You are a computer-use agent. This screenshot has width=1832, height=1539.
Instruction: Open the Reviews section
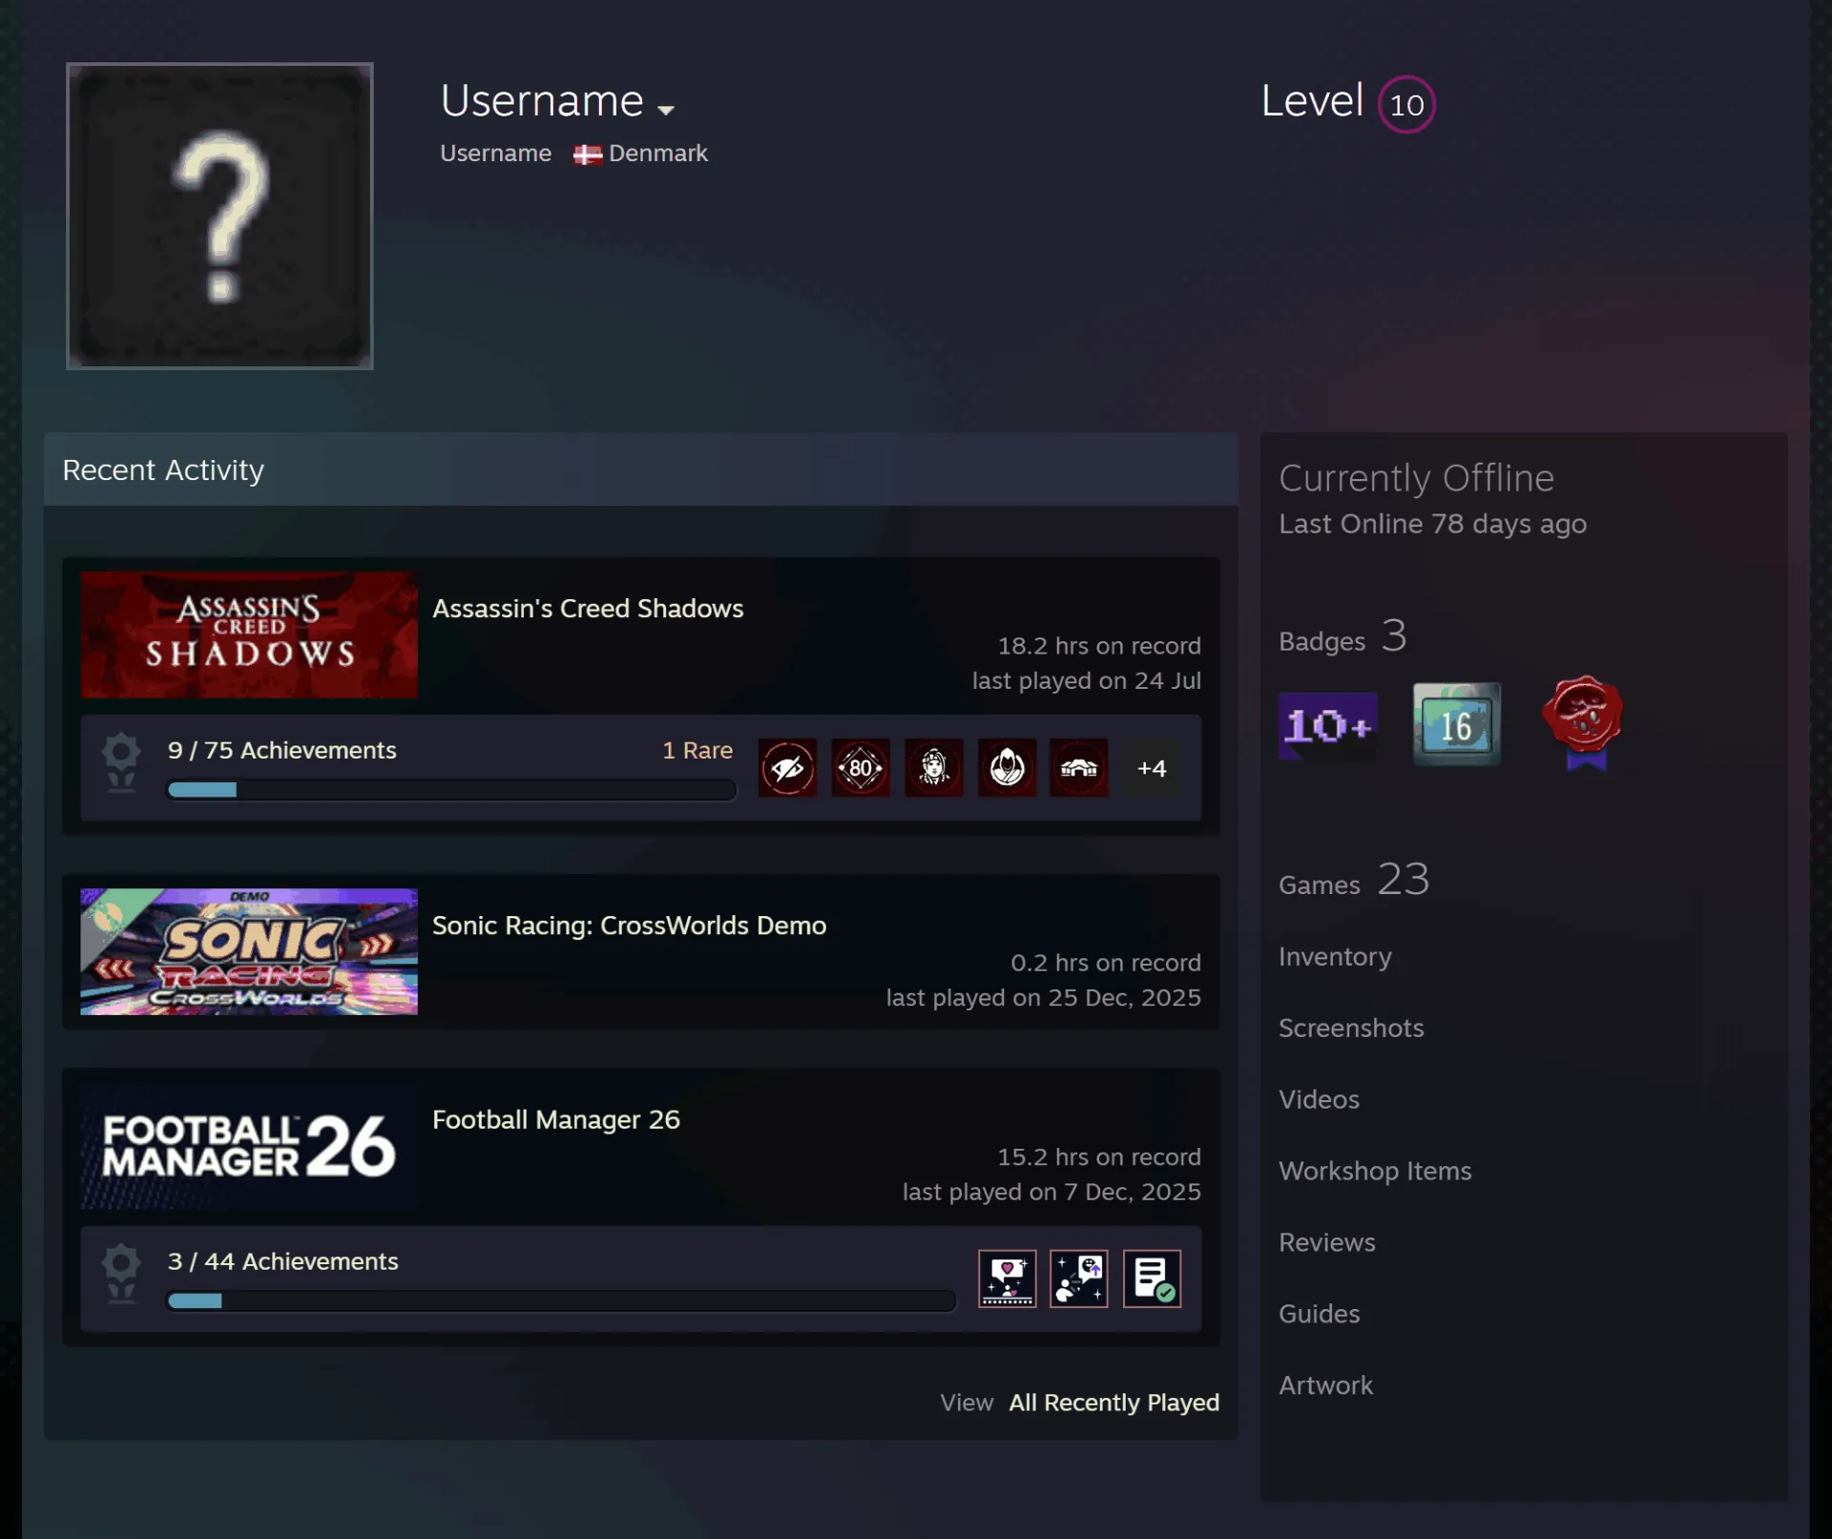point(1327,1243)
